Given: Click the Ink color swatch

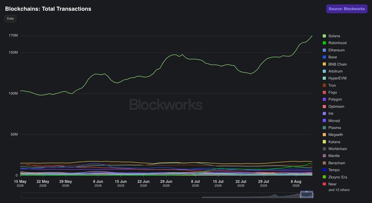Looking at the screenshot, I should [x=324, y=114].
